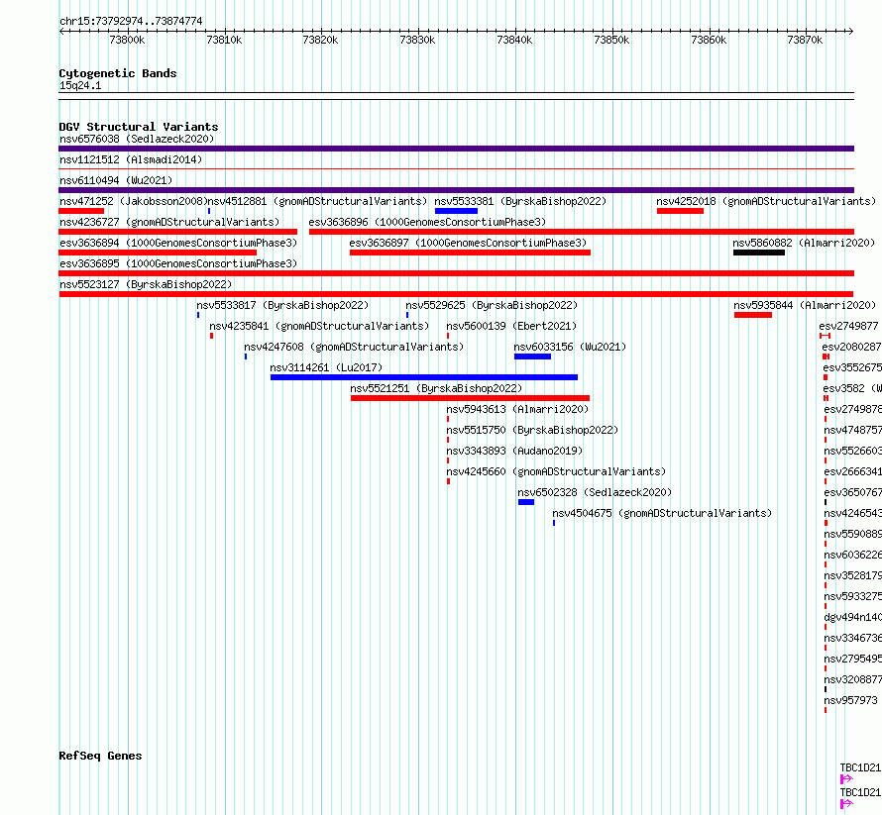Select the nsv1121512 (Alsmadi2014) variant label
Image resolution: width=882 pixels, height=815 pixels.
click(x=131, y=159)
